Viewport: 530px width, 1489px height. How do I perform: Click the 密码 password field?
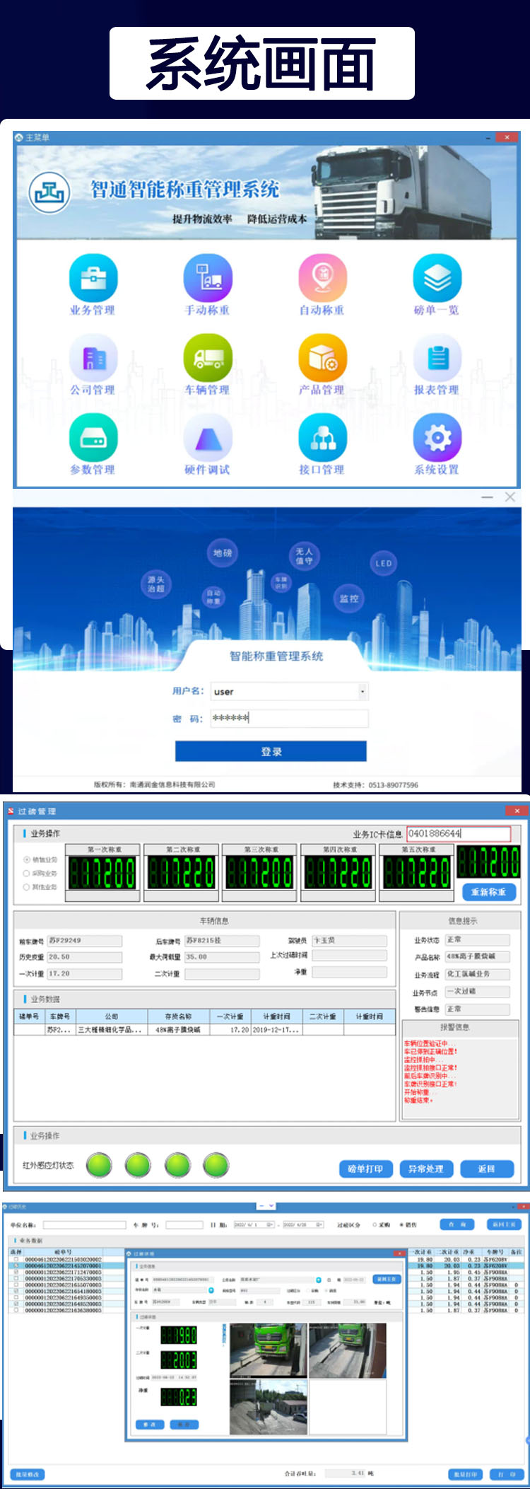coord(290,718)
